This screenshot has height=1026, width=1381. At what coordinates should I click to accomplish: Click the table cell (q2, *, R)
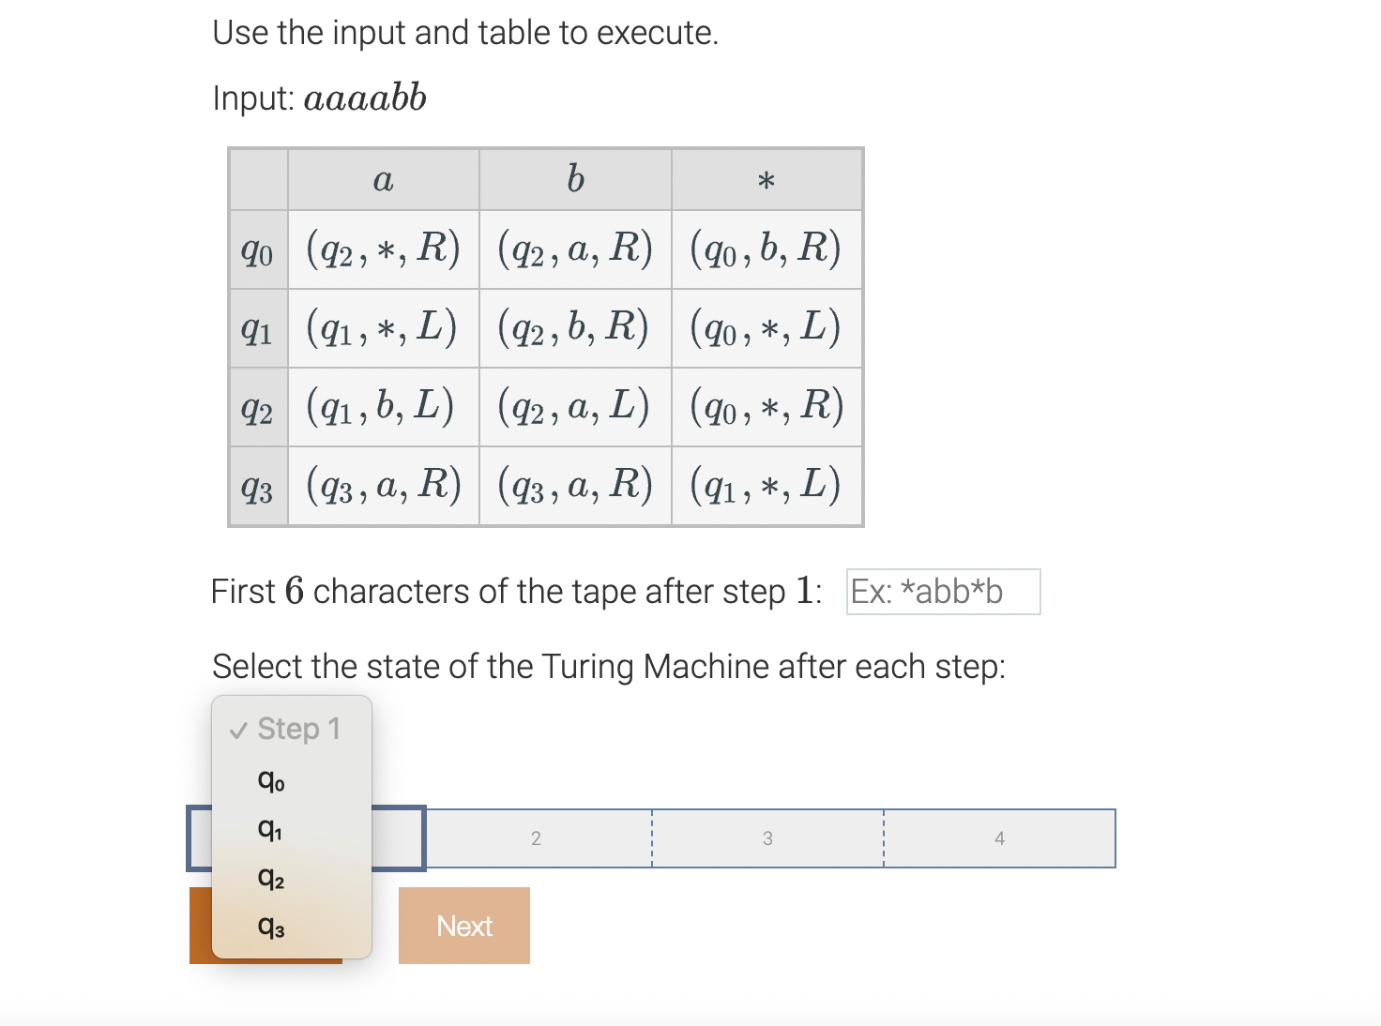[x=383, y=249]
